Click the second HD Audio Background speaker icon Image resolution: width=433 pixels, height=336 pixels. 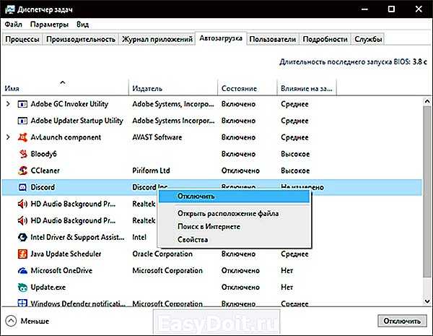(22, 220)
